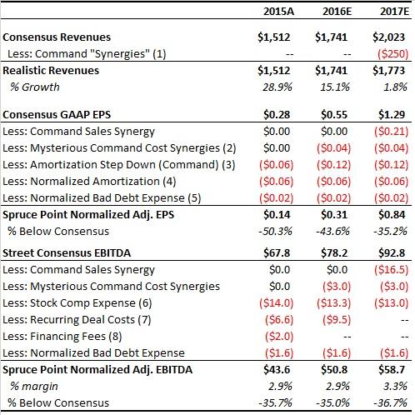Select the Normalized Bad Debt Expense (5) label
This screenshot has width=415, height=415.
102,197
